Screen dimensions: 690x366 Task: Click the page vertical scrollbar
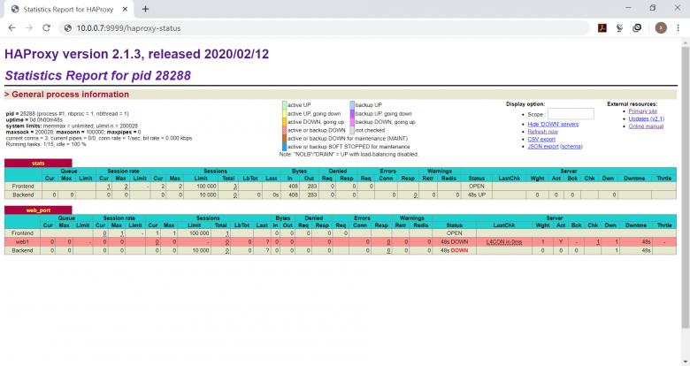click(x=686, y=187)
